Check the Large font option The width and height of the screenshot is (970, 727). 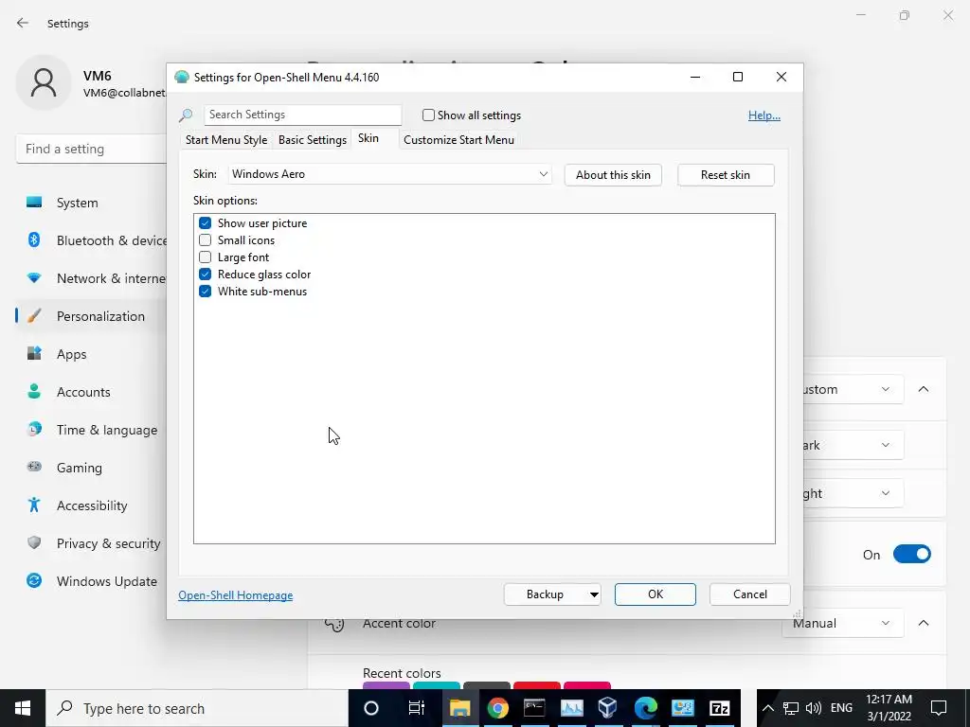coord(205,257)
